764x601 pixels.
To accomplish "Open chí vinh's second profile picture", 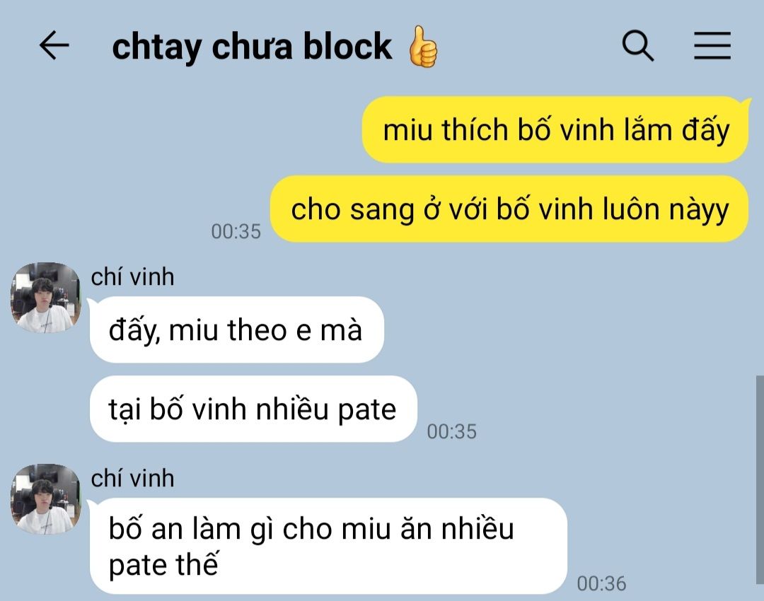I will tap(46, 499).
